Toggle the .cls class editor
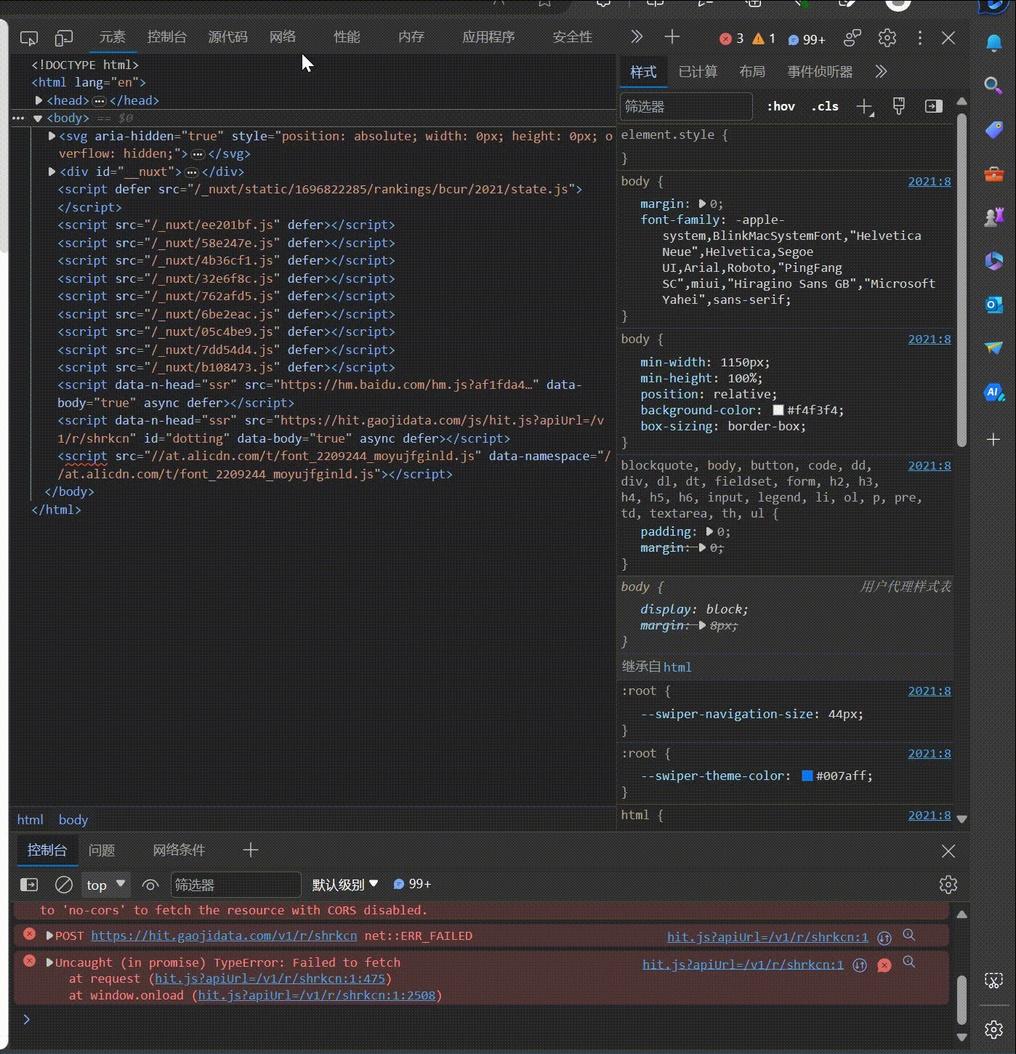The height and width of the screenshot is (1054, 1016). (x=825, y=106)
